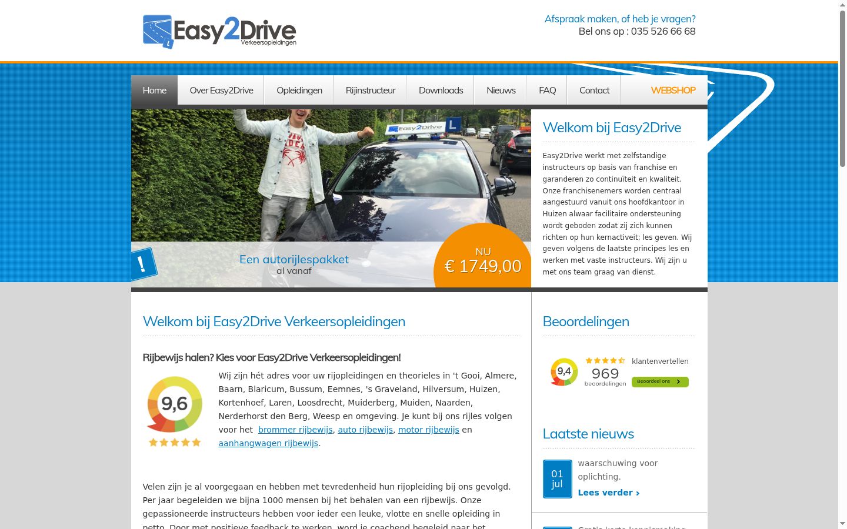Click the Lees verder news link
Image resolution: width=847 pixels, height=529 pixels.
(x=609, y=493)
